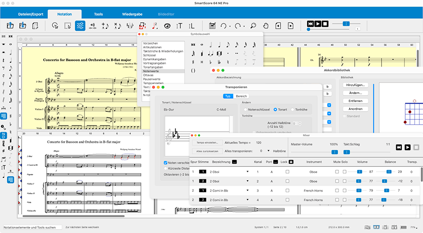Open the Bereich tab in Transponieren
Viewport: 423px width, 233px height.
(x=241, y=96)
